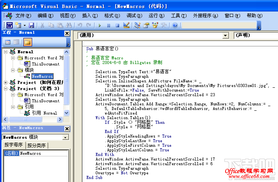Screen dimensions: 278x182
Task: Click the View Microsoft Word toolbar icon
Action: pyautogui.click(x=10, y=25)
